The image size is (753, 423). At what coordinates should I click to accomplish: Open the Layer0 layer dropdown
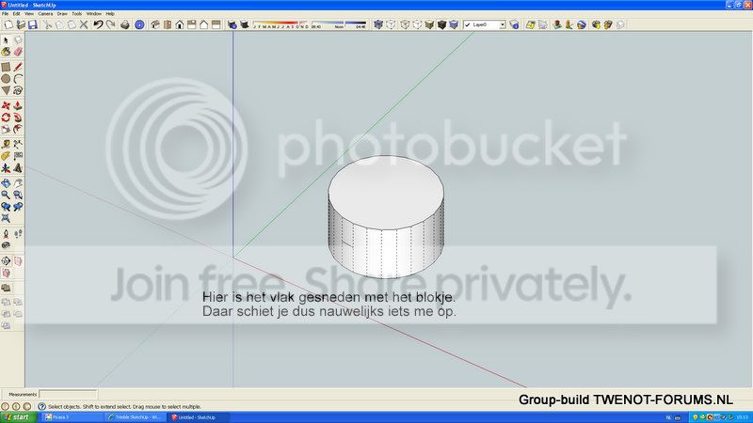pyautogui.click(x=503, y=24)
